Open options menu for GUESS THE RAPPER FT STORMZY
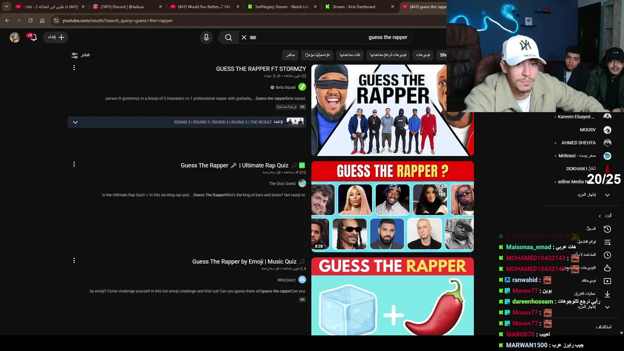The height and width of the screenshot is (351, 624). point(74,68)
